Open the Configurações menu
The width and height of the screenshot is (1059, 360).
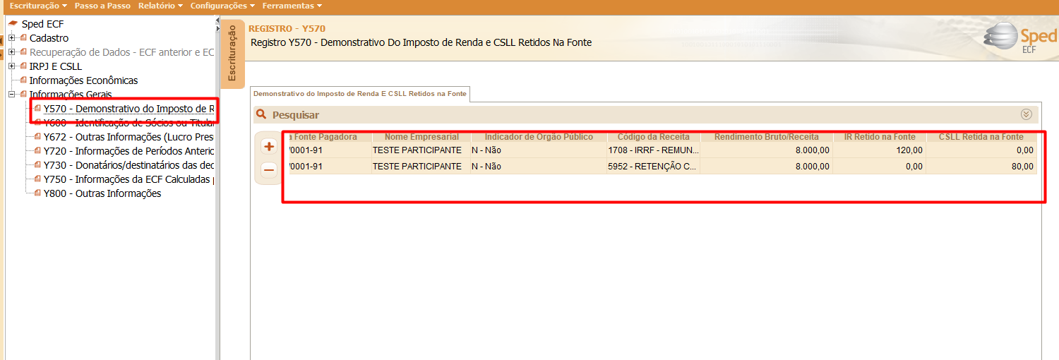pyautogui.click(x=222, y=6)
